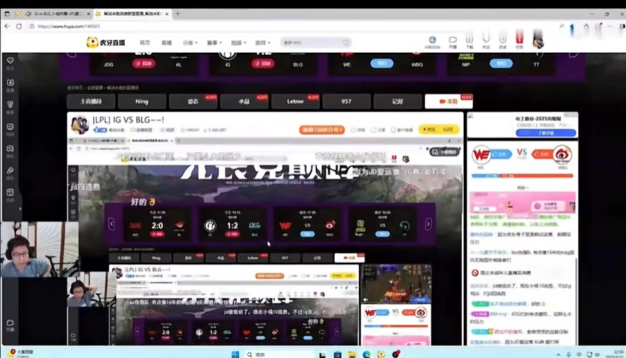Open a new browser tab with the plus icon
This screenshot has height=358, width=626.
coord(178,13)
